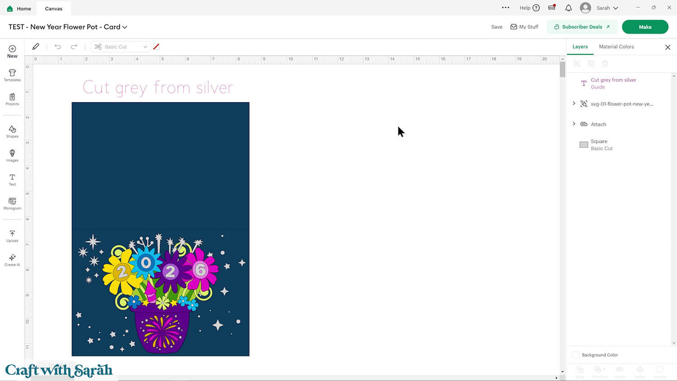Click the edit pencil icon
The height and width of the screenshot is (381, 677).
pyautogui.click(x=36, y=46)
